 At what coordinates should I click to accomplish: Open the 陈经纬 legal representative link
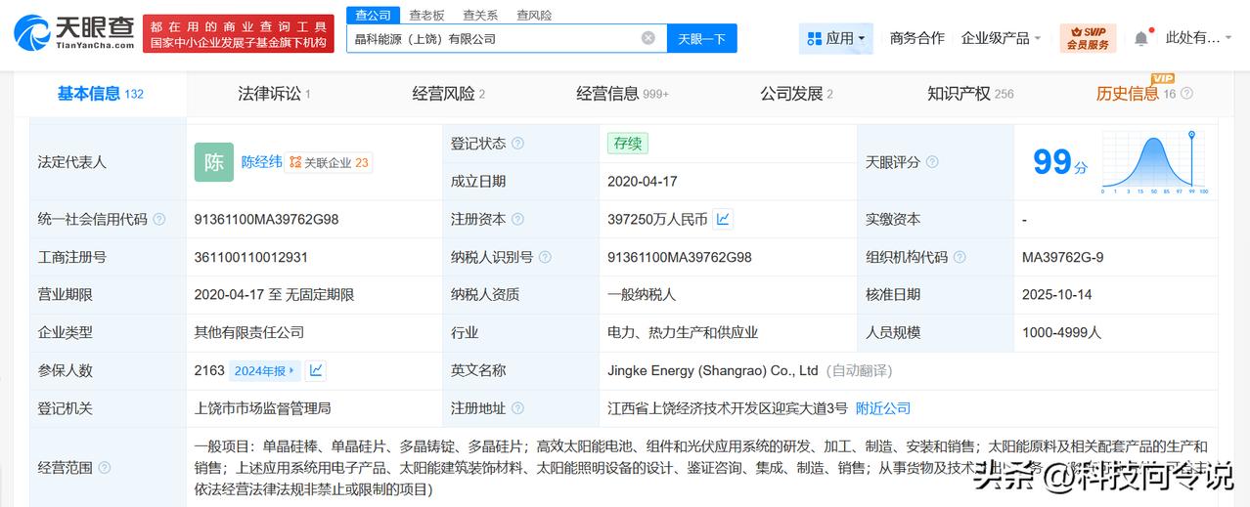pyautogui.click(x=261, y=162)
